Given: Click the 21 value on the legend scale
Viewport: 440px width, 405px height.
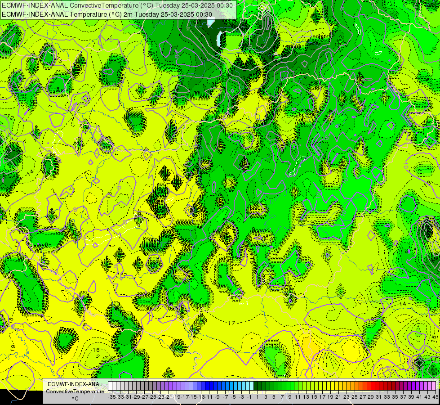Looking at the screenshot, I should tap(338, 397).
